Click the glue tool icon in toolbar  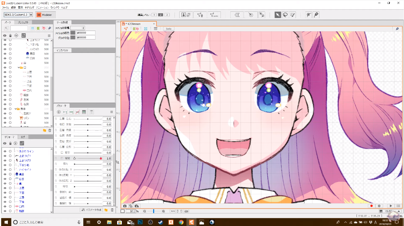(262, 15)
